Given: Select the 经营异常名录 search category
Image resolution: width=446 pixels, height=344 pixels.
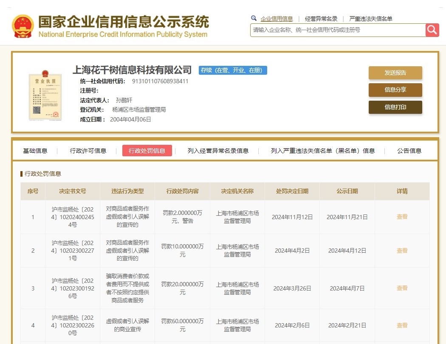Looking at the screenshot, I should (x=321, y=19).
